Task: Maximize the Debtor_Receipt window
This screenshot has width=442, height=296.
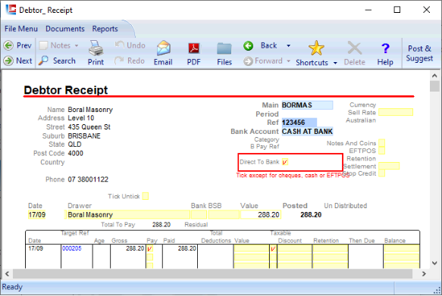Action: pos(397,10)
